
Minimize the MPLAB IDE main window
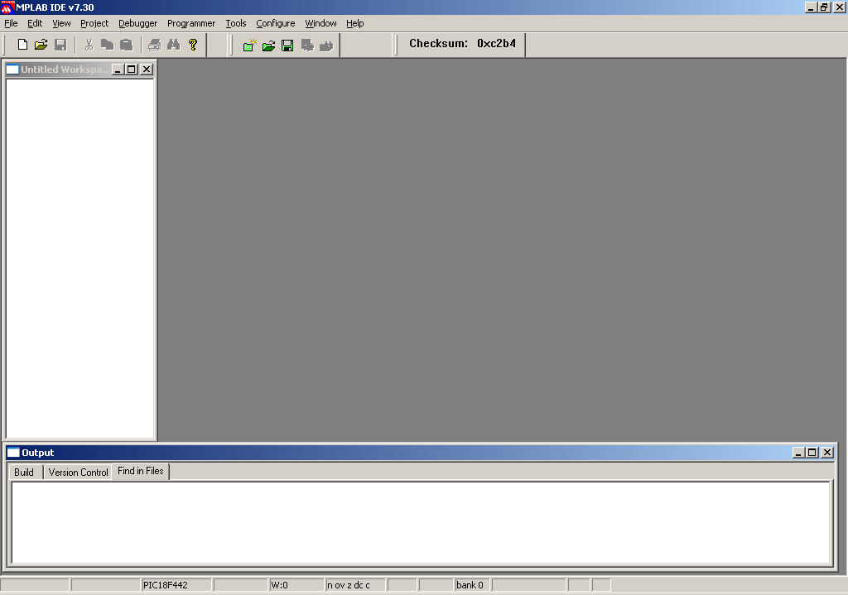811,7
